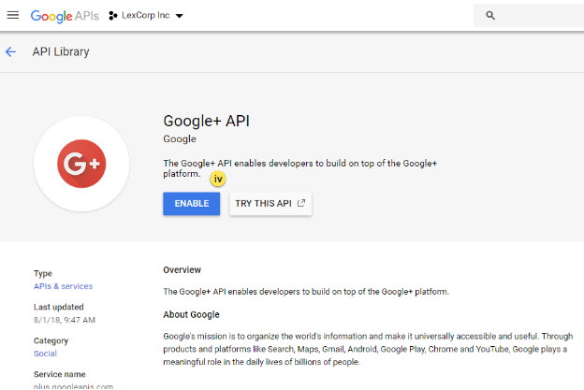Viewport: 584px width, 390px height.
Task: Click the Overview section heading
Action: point(182,270)
